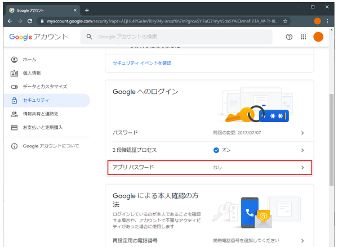Viewport: 338px width, 247px height.
Task: Expand the アプリ パスワード row chevron
Action: [302, 168]
